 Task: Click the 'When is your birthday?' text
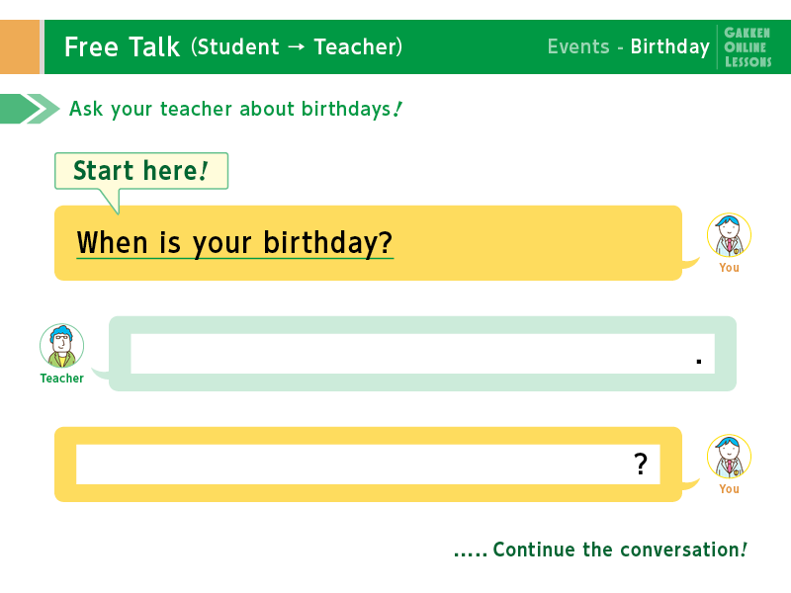click(x=234, y=242)
